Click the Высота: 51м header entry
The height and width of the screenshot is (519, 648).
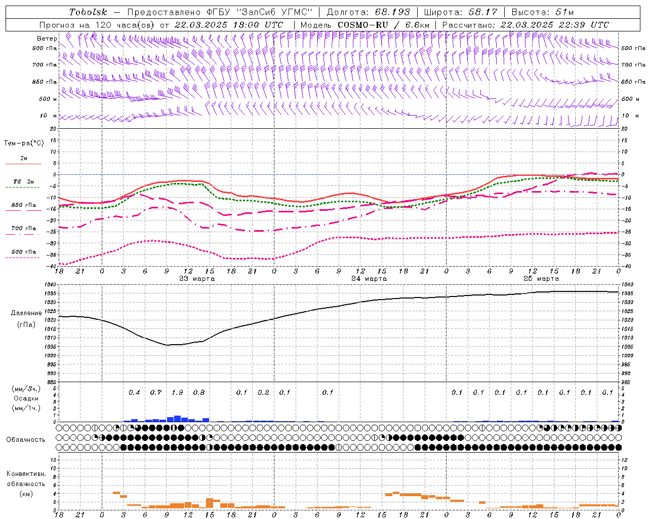(x=542, y=12)
